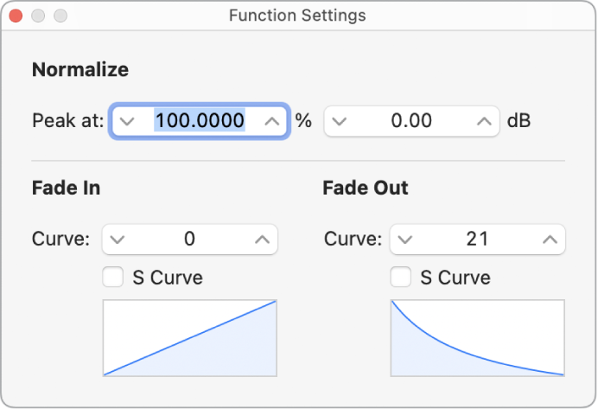Close the Function Settings window

click(x=17, y=16)
